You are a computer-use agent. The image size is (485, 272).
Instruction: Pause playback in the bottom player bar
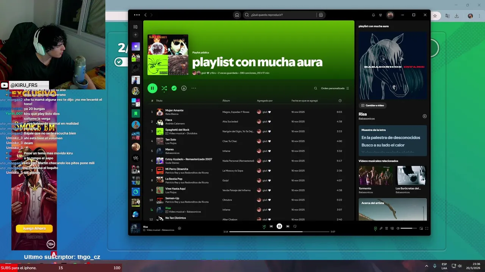[x=279, y=226]
